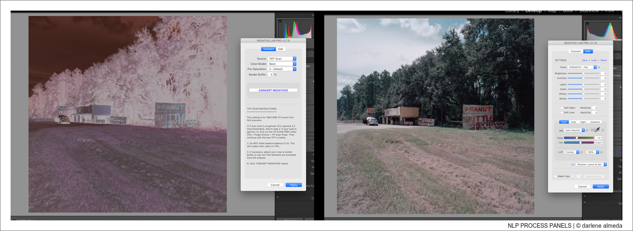633x231 pixels.
Task: Open the WB dropdown set to Auto-Neutral
Action: click(x=574, y=130)
